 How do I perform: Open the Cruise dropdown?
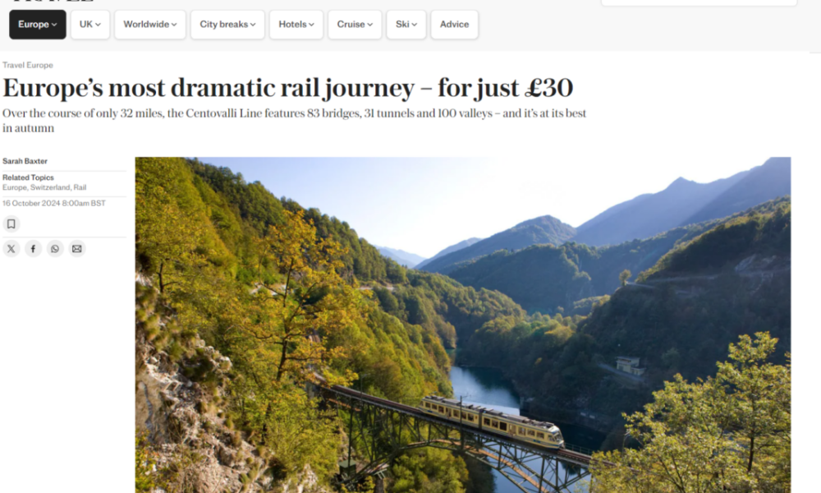(x=355, y=25)
